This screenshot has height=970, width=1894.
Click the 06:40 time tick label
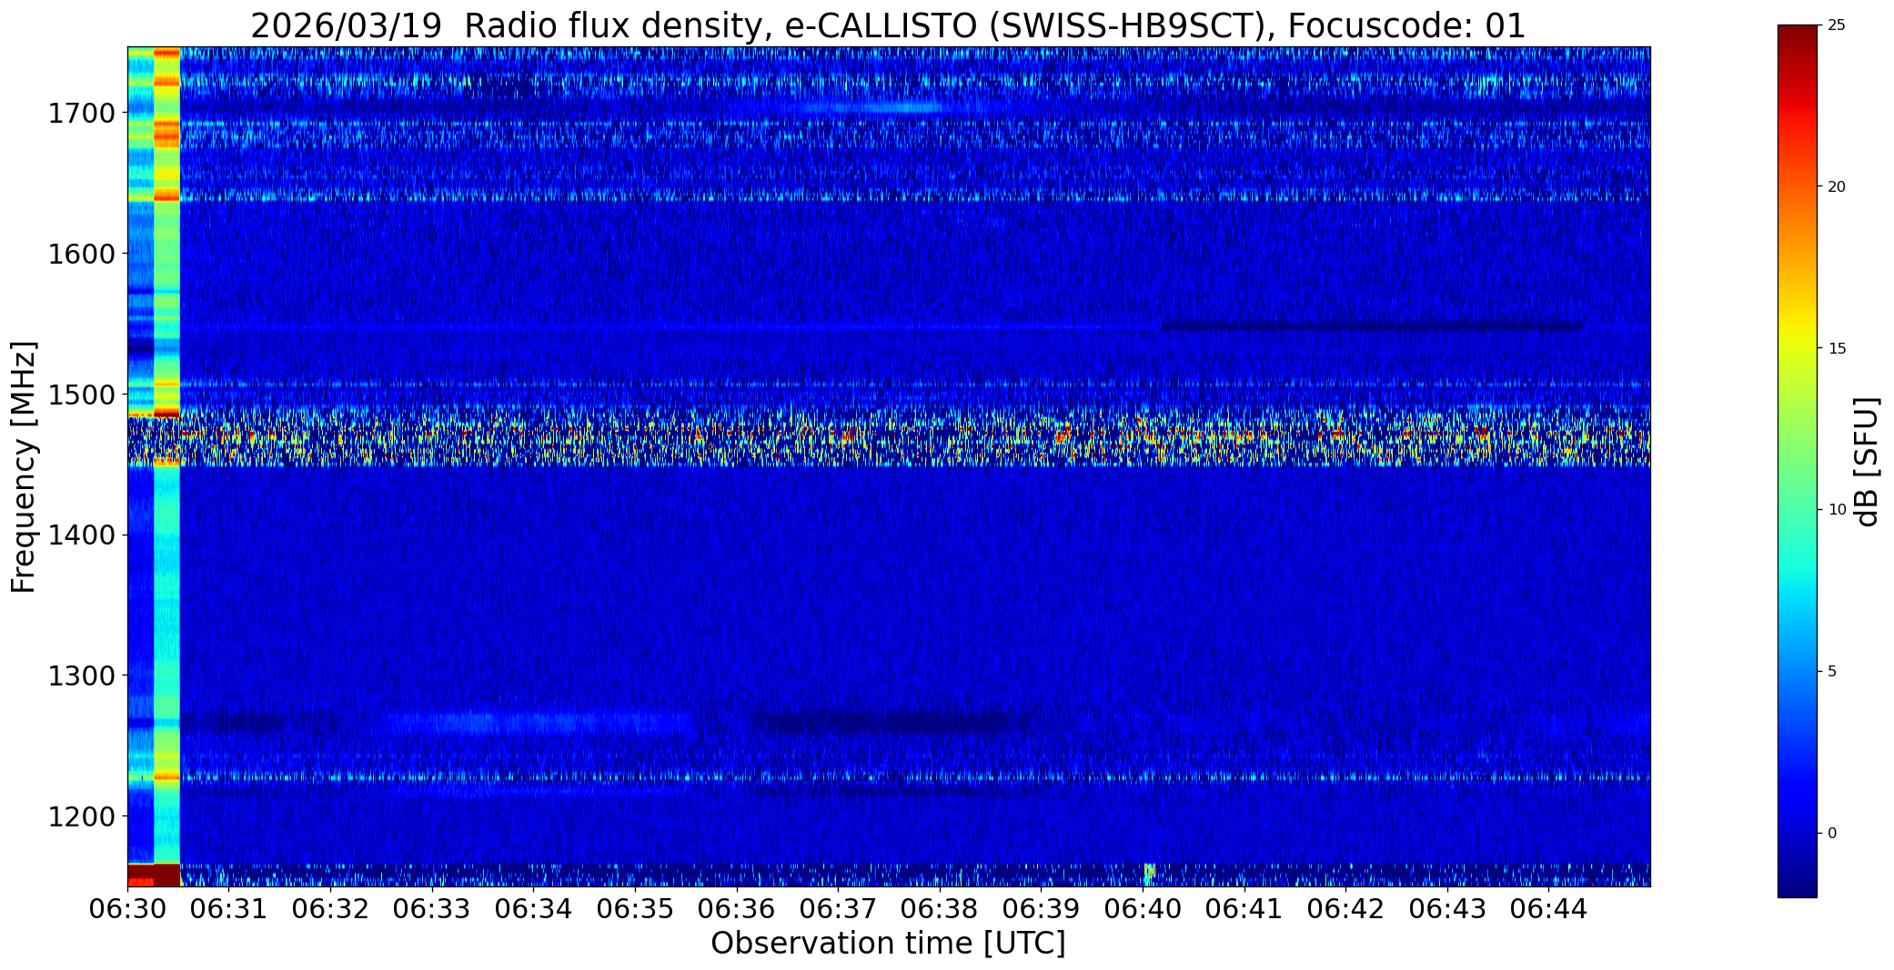point(1143,909)
